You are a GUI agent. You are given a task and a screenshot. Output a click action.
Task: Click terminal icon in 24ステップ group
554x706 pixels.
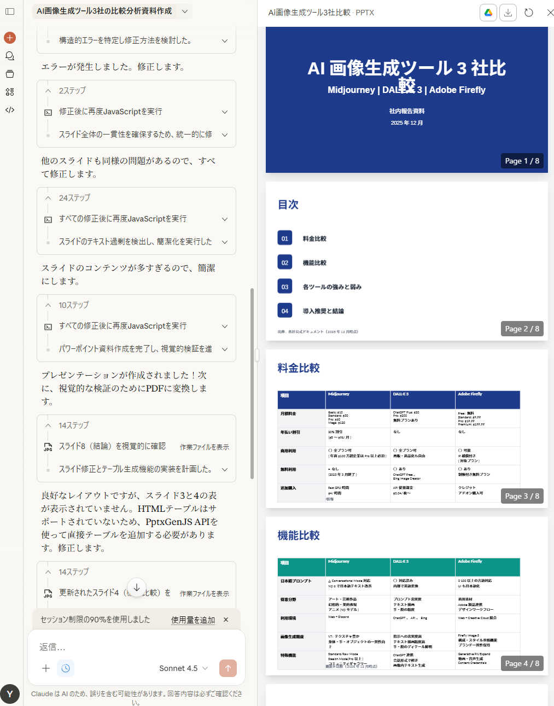click(x=48, y=219)
